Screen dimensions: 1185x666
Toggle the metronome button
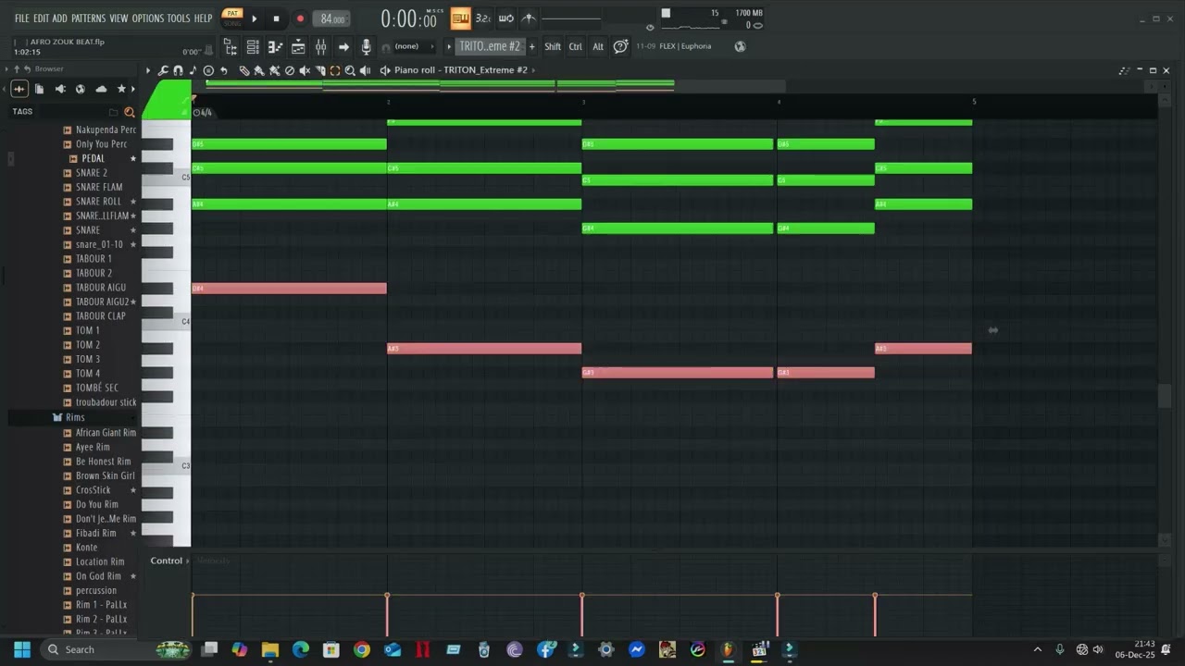(529, 18)
